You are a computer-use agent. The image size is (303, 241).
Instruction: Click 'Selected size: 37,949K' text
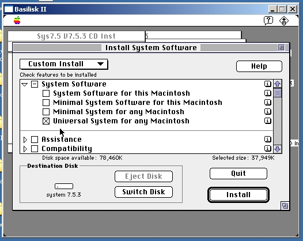(x=243, y=158)
